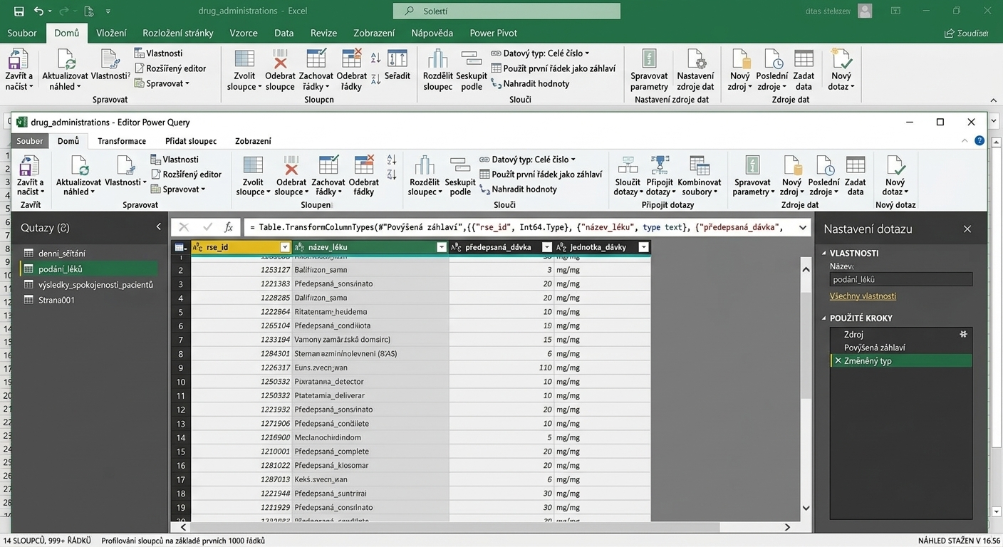Collapse VLASTNOSTI section in query settings
This screenshot has height=547, width=1003.
[825, 253]
